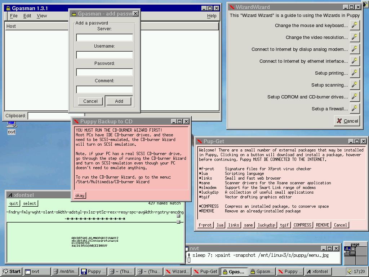The width and height of the screenshot is (369, 277).
Task: Click the Clipboard field in Gpasman
Action: click(56, 116)
